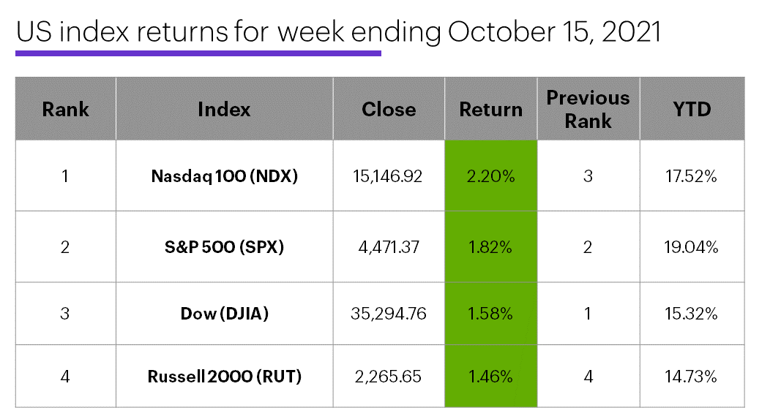
Task: Select the 35,294.76 close value
Action: (389, 314)
